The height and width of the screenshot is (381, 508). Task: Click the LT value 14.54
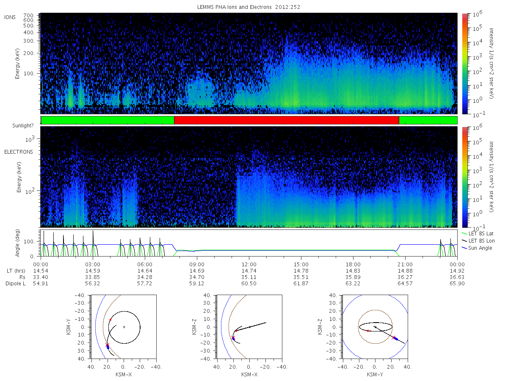pyautogui.click(x=41, y=271)
